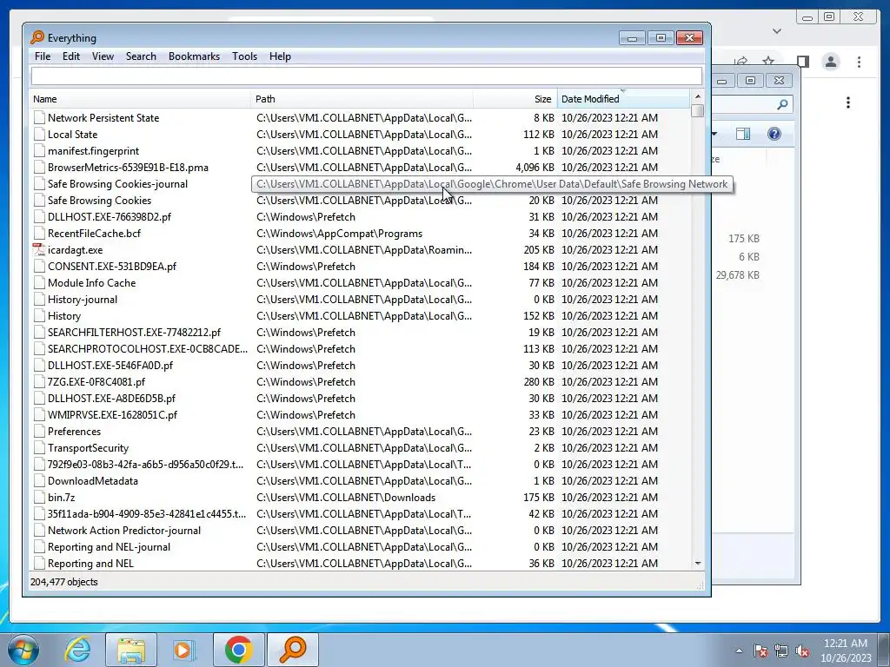Screen dimensions: 890x667
Task: Select the Module Info Cache file
Action: point(91,282)
